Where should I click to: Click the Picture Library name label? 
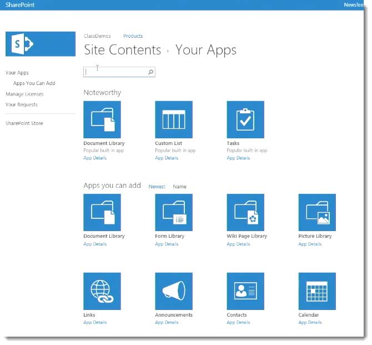(x=315, y=236)
